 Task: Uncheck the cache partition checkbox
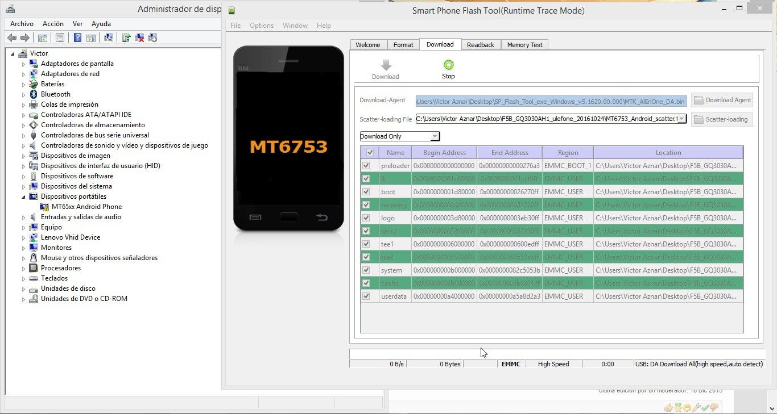[366, 283]
